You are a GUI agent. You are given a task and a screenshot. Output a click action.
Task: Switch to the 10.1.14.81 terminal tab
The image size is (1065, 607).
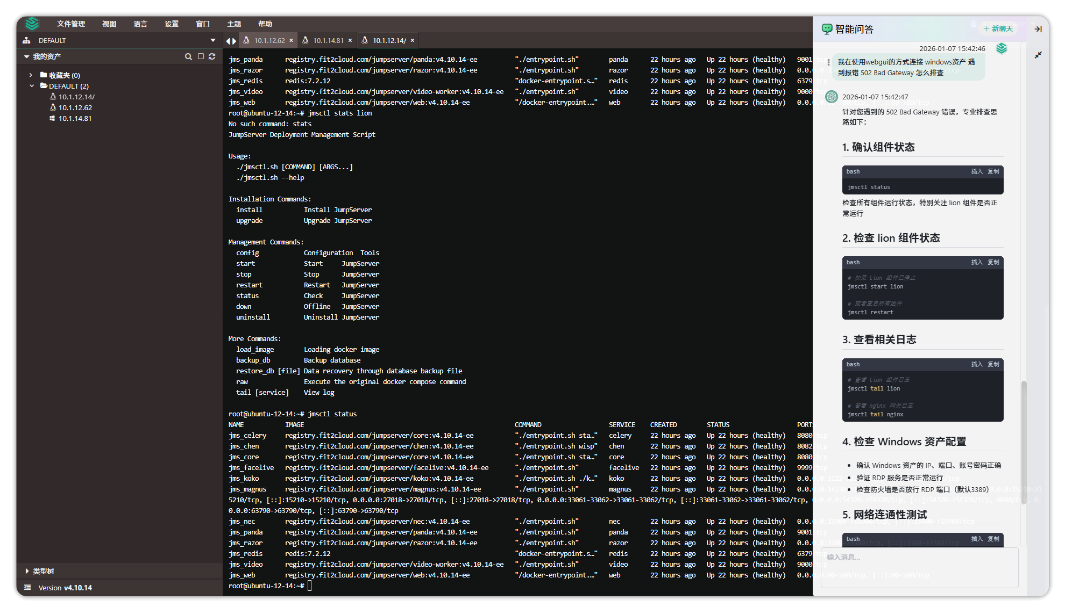(x=328, y=40)
